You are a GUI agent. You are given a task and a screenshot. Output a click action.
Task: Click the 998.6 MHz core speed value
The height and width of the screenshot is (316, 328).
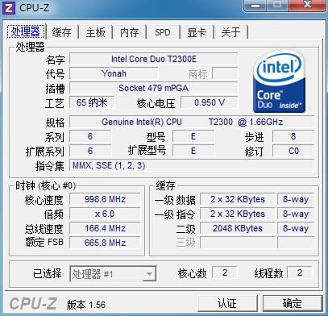[105, 199]
